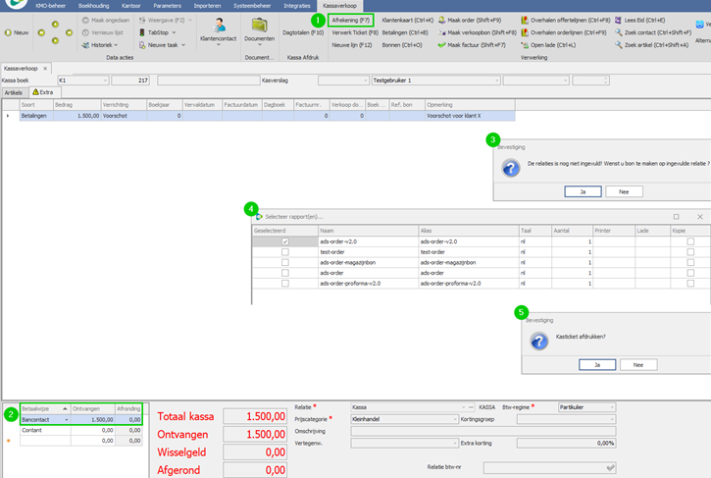
Task: Open the Systeembeheer menu tab
Action: (x=252, y=6)
